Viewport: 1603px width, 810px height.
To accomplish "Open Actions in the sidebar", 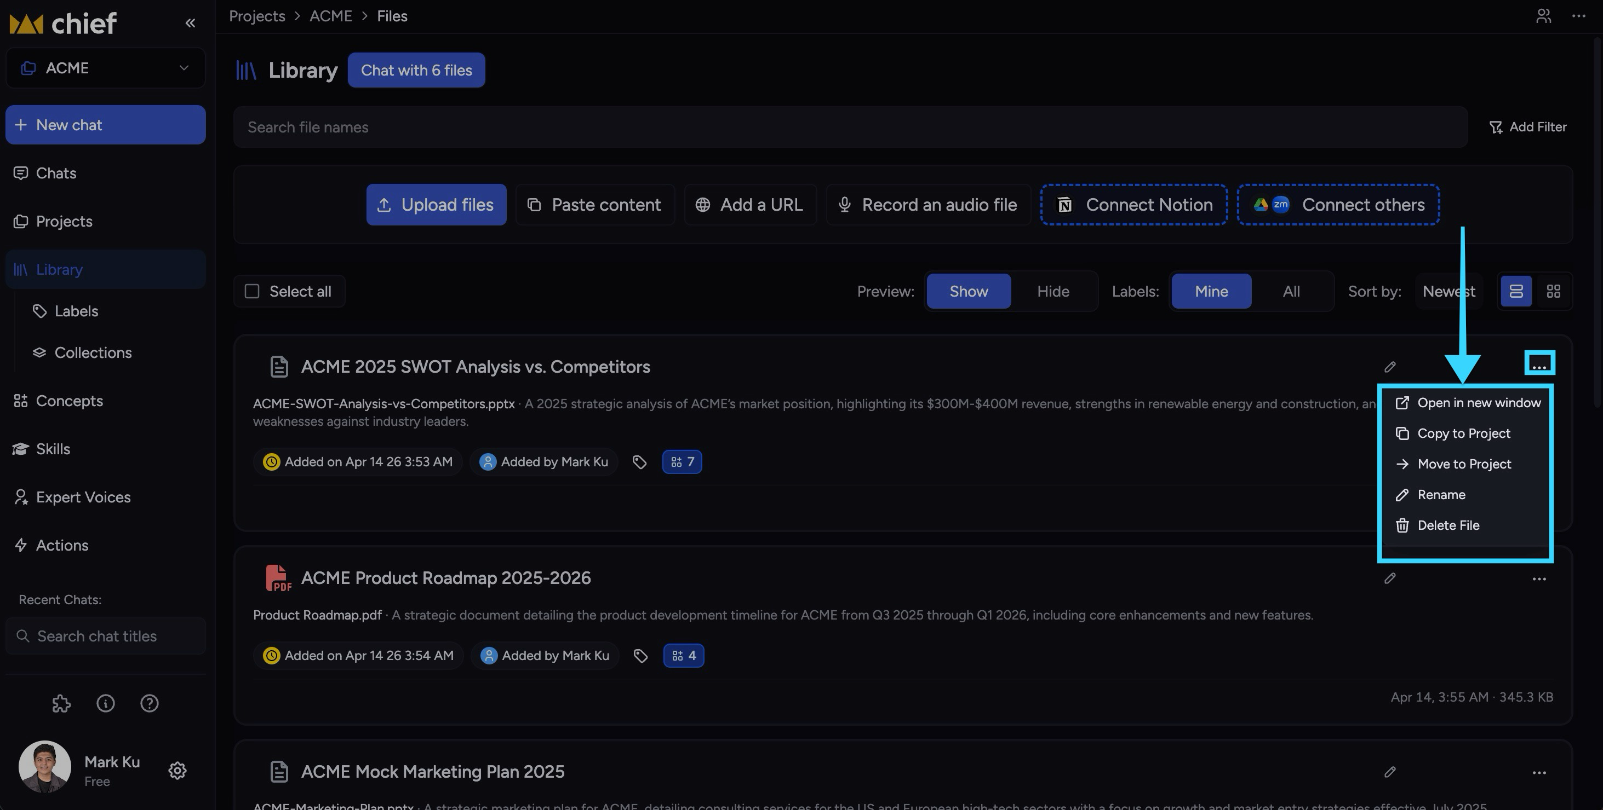I will [105, 545].
